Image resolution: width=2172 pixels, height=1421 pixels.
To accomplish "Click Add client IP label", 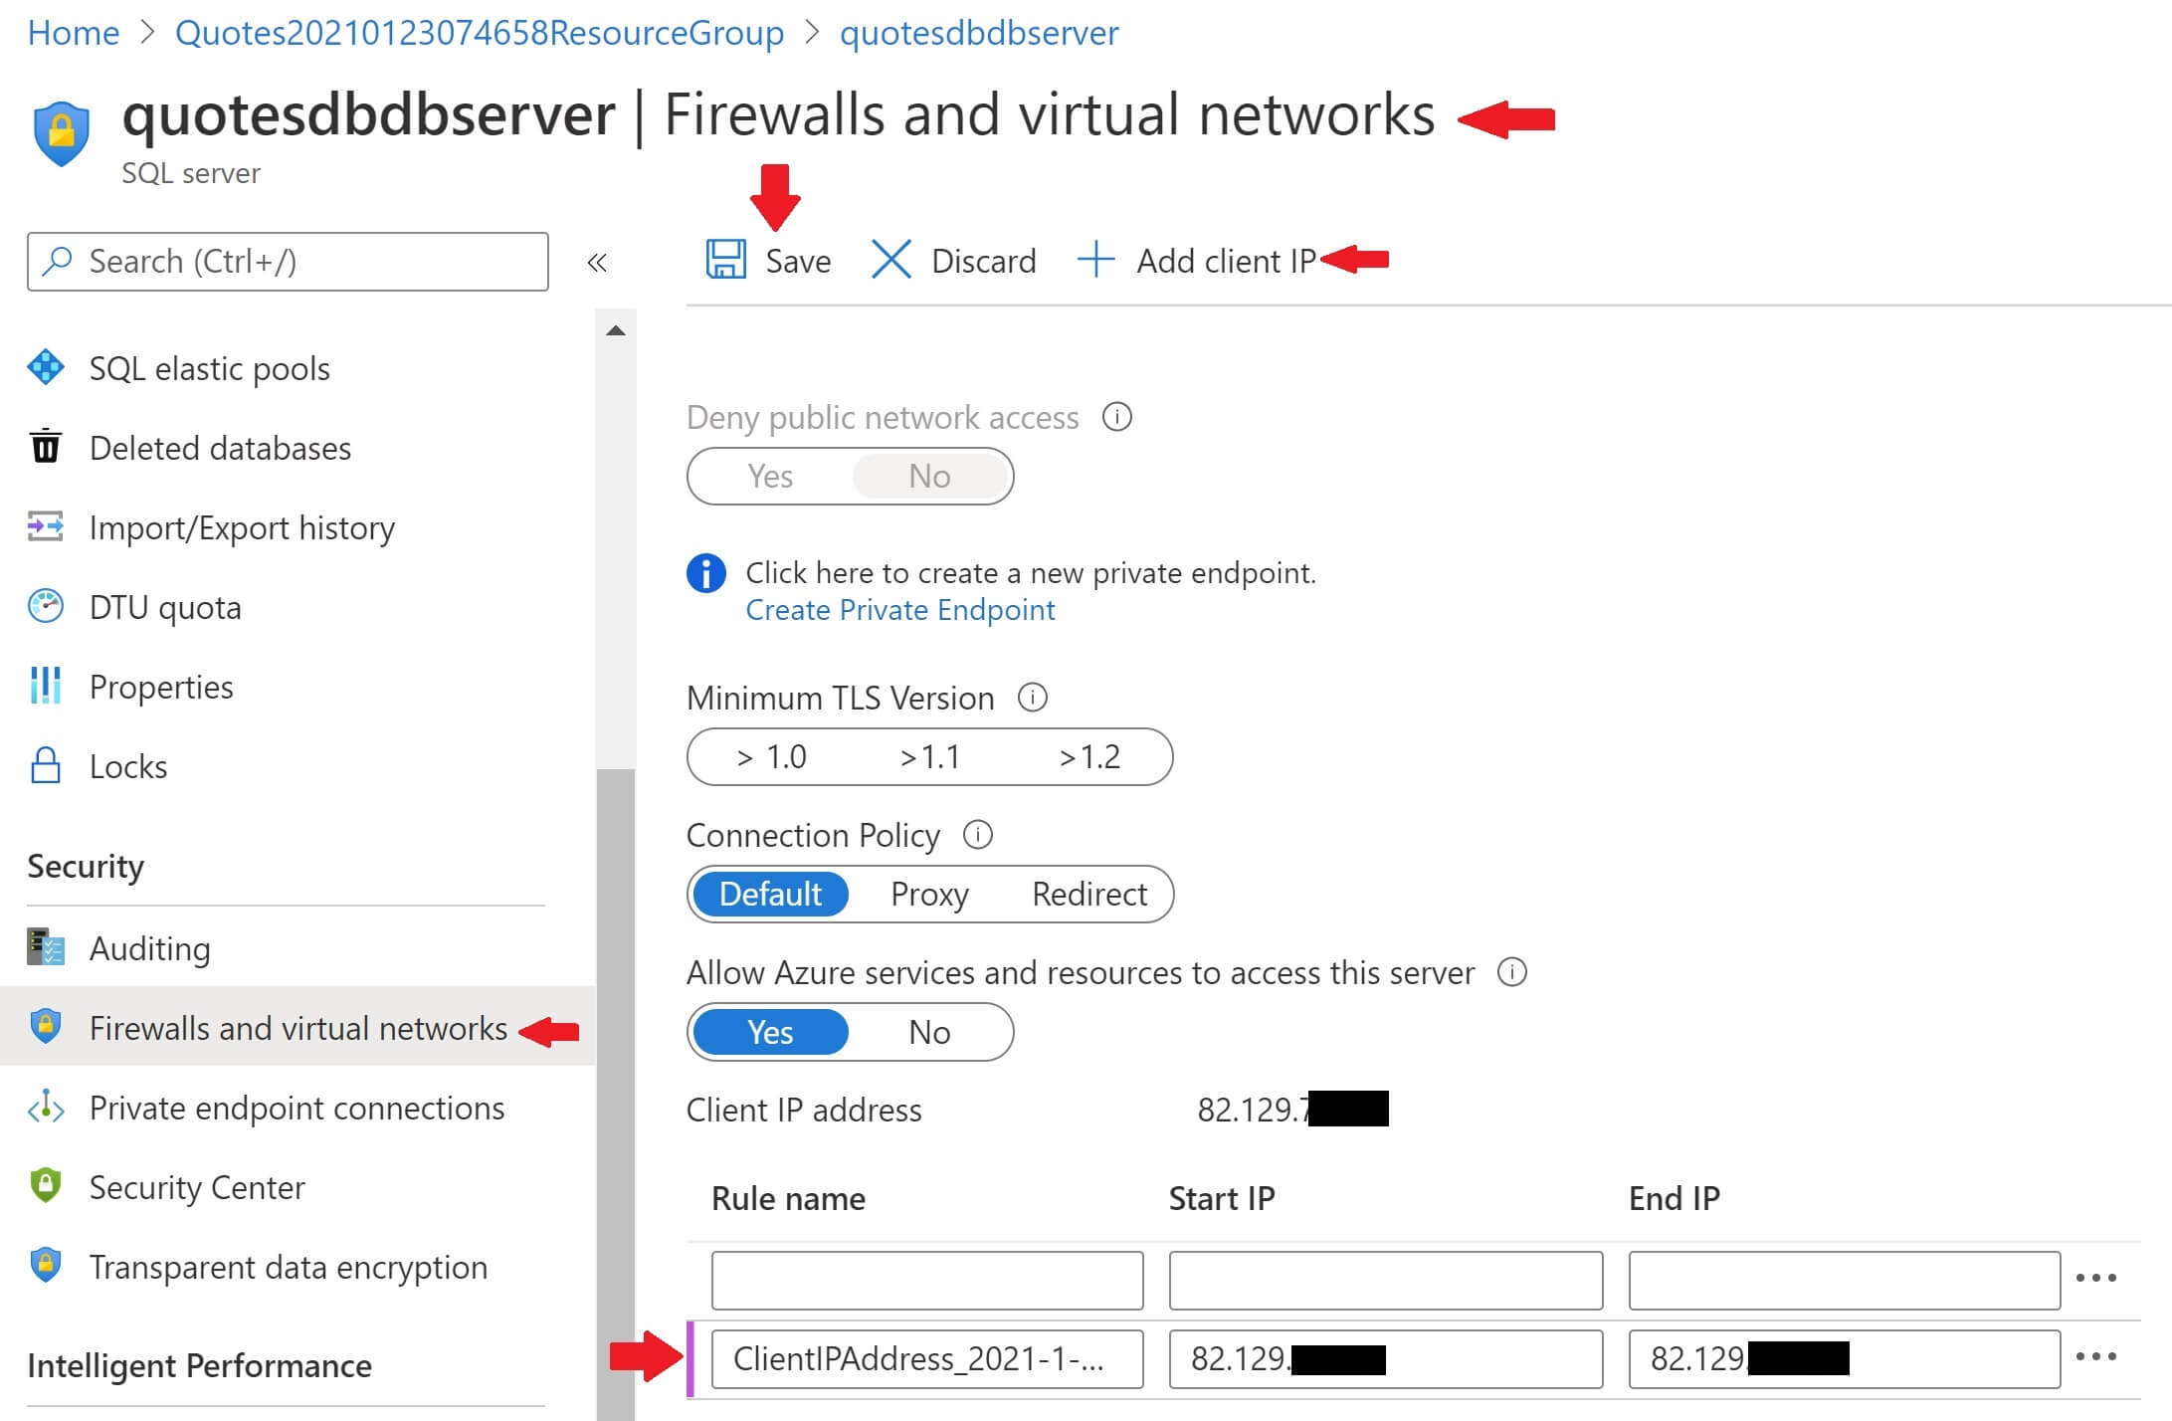I will tap(1226, 261).
